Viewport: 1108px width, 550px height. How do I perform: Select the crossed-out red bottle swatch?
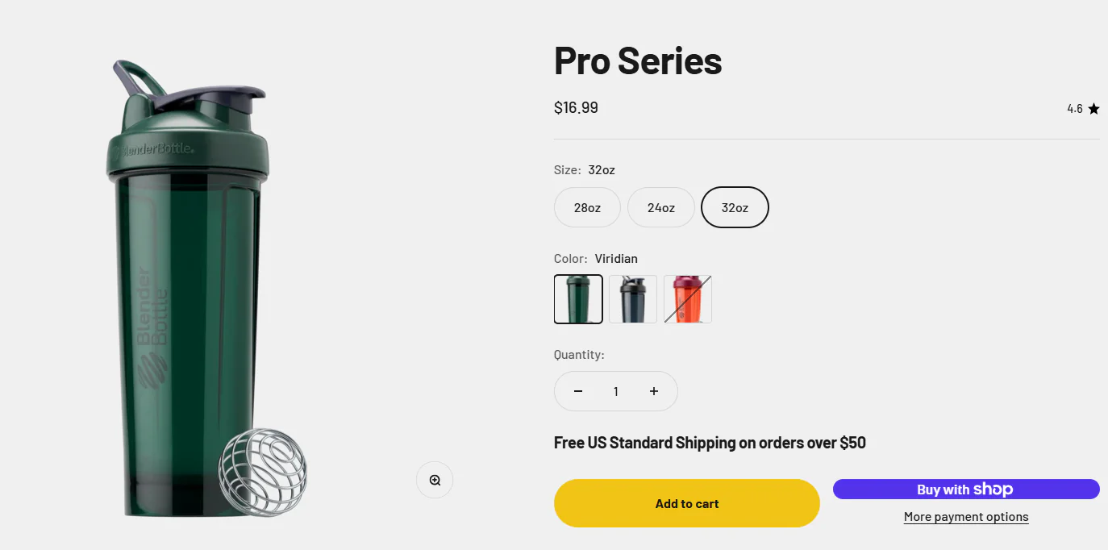coord(688,299)
